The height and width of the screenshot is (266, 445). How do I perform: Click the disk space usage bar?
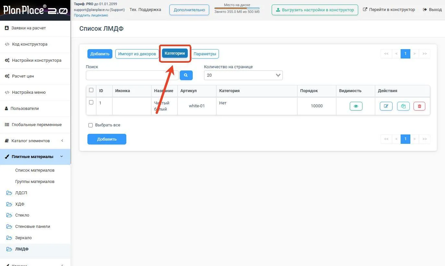pos(237,8)
